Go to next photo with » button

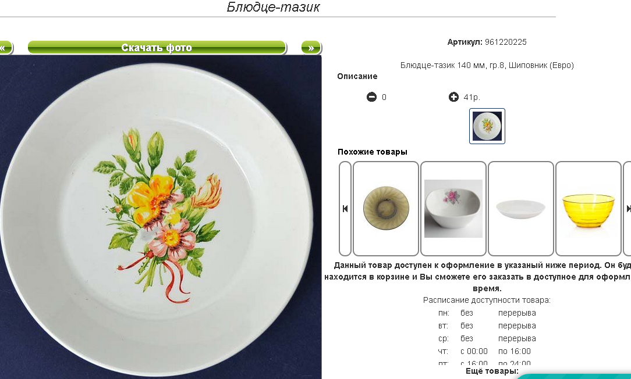(x=311, y=48)
